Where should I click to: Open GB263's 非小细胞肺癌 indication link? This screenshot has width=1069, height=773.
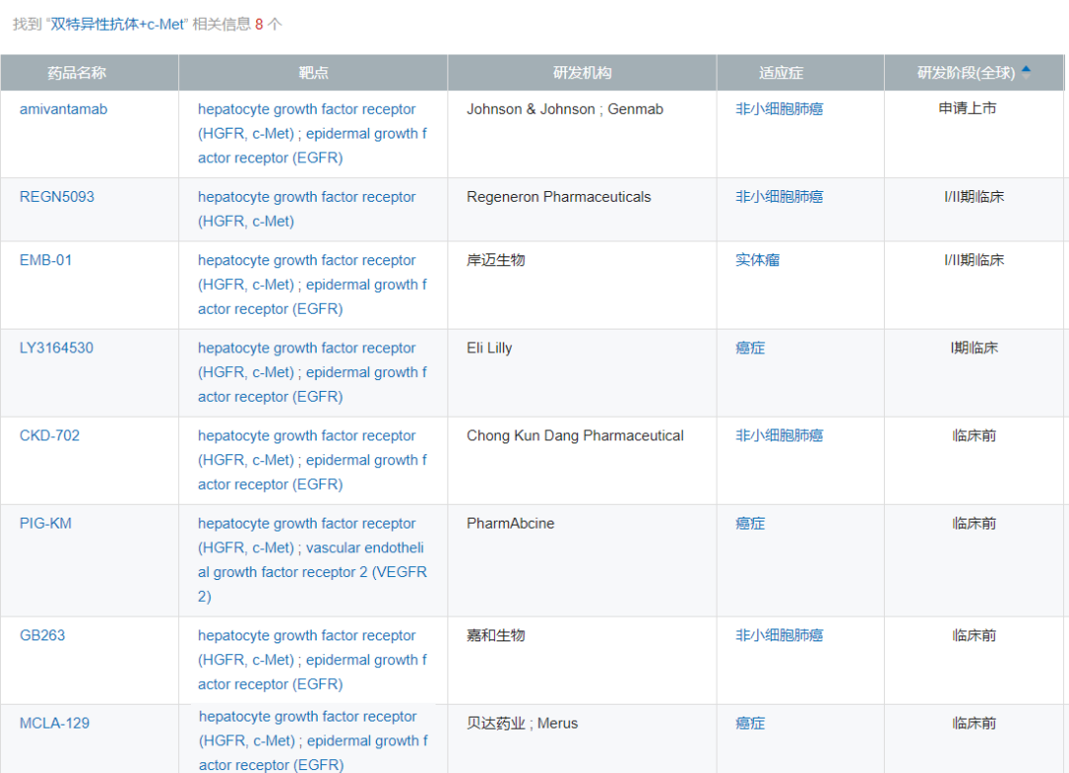coord(779,635)
